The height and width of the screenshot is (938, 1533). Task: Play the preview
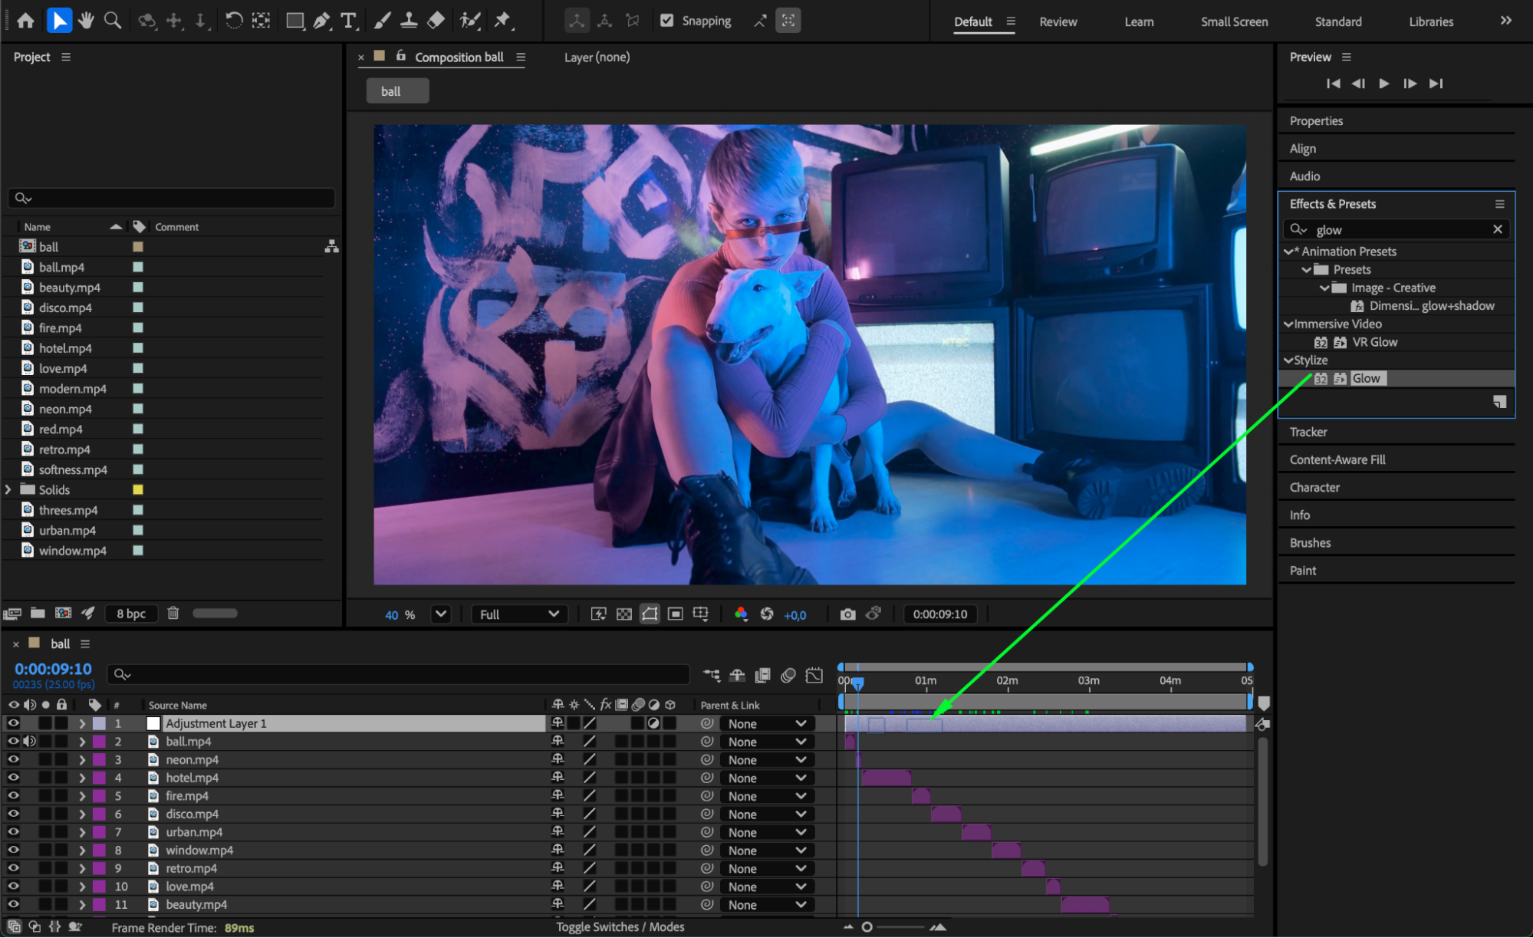click(x=1384, y=84)
